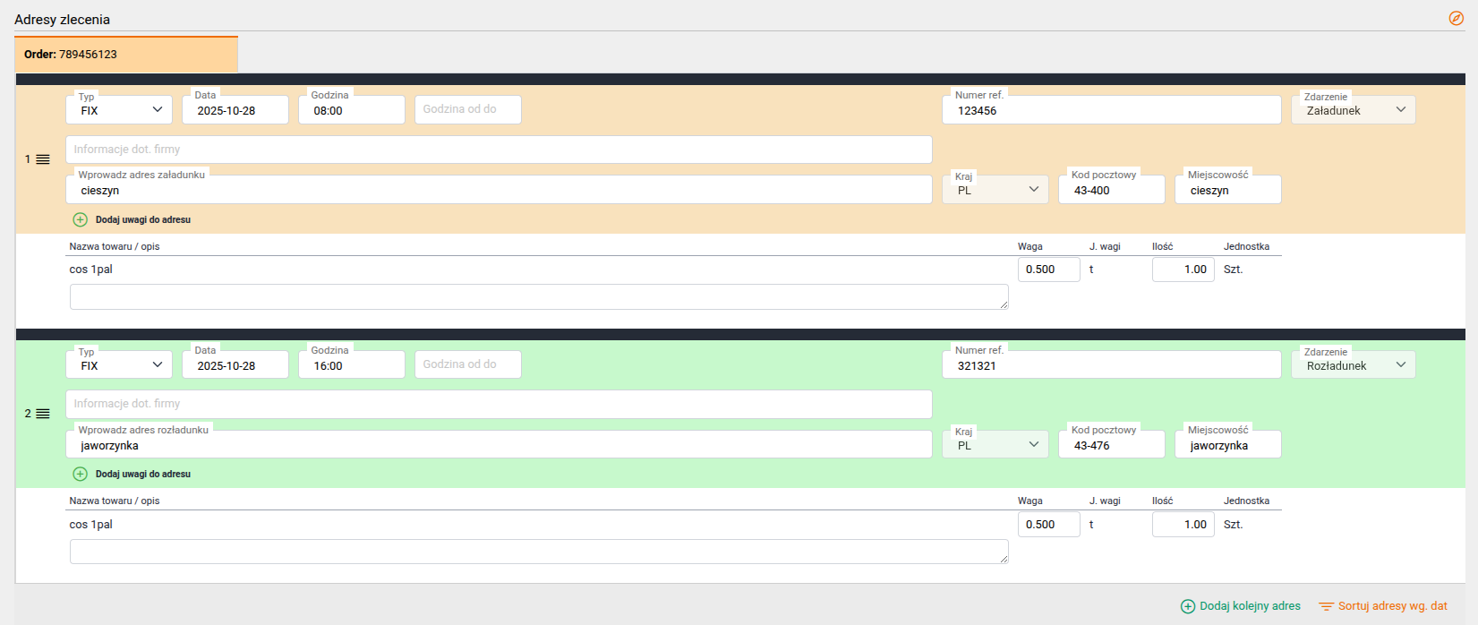Click Dodaj kolejny adres link
This screenshot has width=1478, height=625.
1250,606
